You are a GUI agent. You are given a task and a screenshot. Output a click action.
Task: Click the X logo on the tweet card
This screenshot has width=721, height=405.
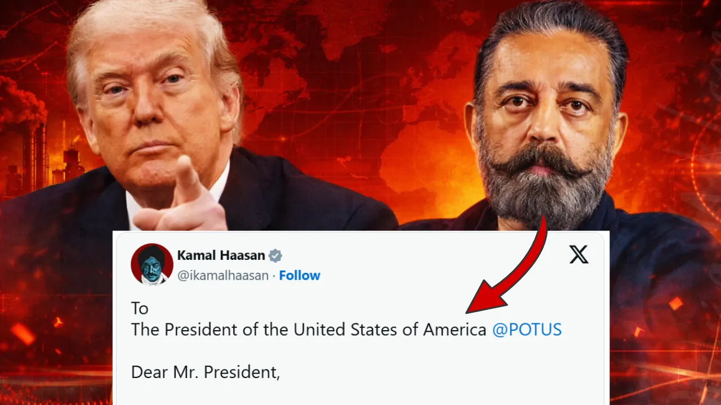tap(578, 255)
